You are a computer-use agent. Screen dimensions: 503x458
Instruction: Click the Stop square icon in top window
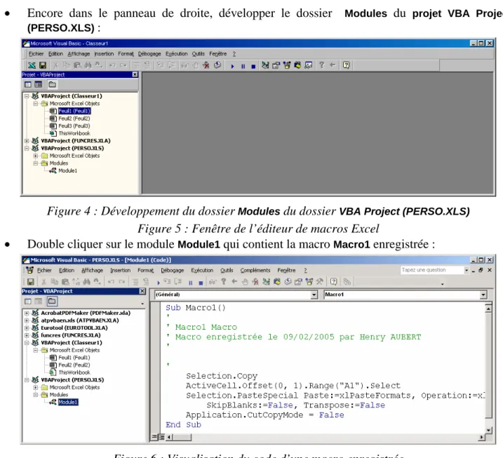pyautogui.click(x=253, y=66)
